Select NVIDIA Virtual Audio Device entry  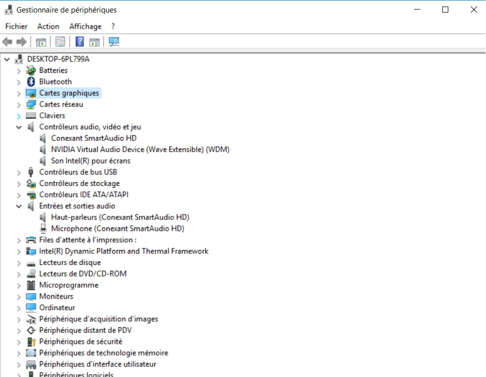[140, 149]
